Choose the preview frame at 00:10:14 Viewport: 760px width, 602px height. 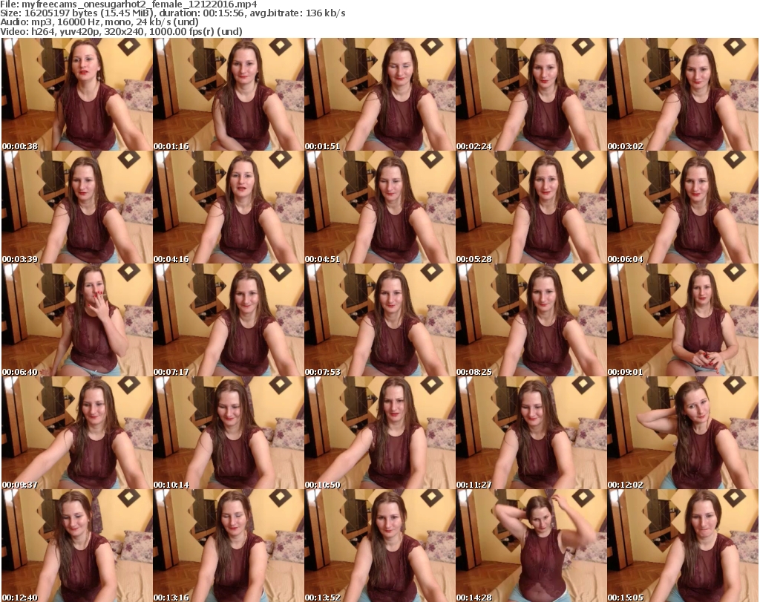click(x=229, y=433)
